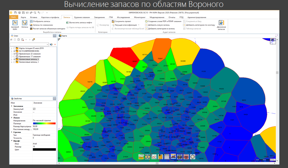The width and height of the screenshot is (288, 168).
Task: Click Расчет запасов объемным методом button
Action: 47,28
